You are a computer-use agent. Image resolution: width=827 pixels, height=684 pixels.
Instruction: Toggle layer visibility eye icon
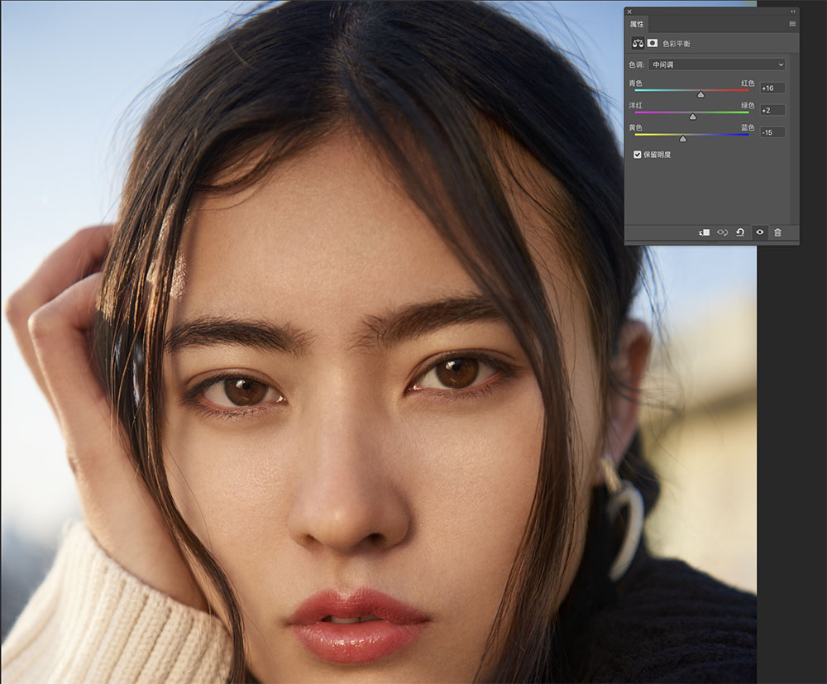pos(759,232)
